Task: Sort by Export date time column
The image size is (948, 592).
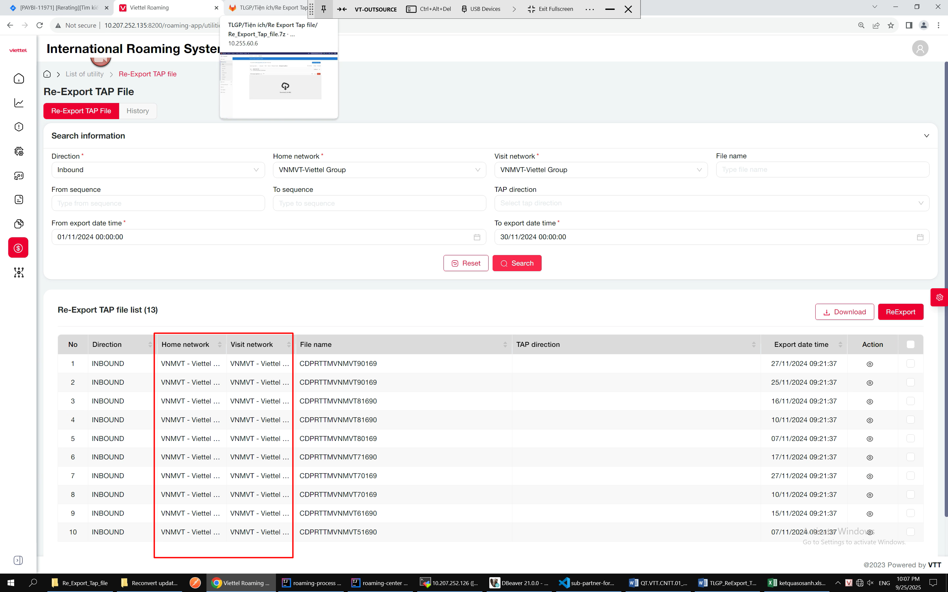Action: (840, 345)
